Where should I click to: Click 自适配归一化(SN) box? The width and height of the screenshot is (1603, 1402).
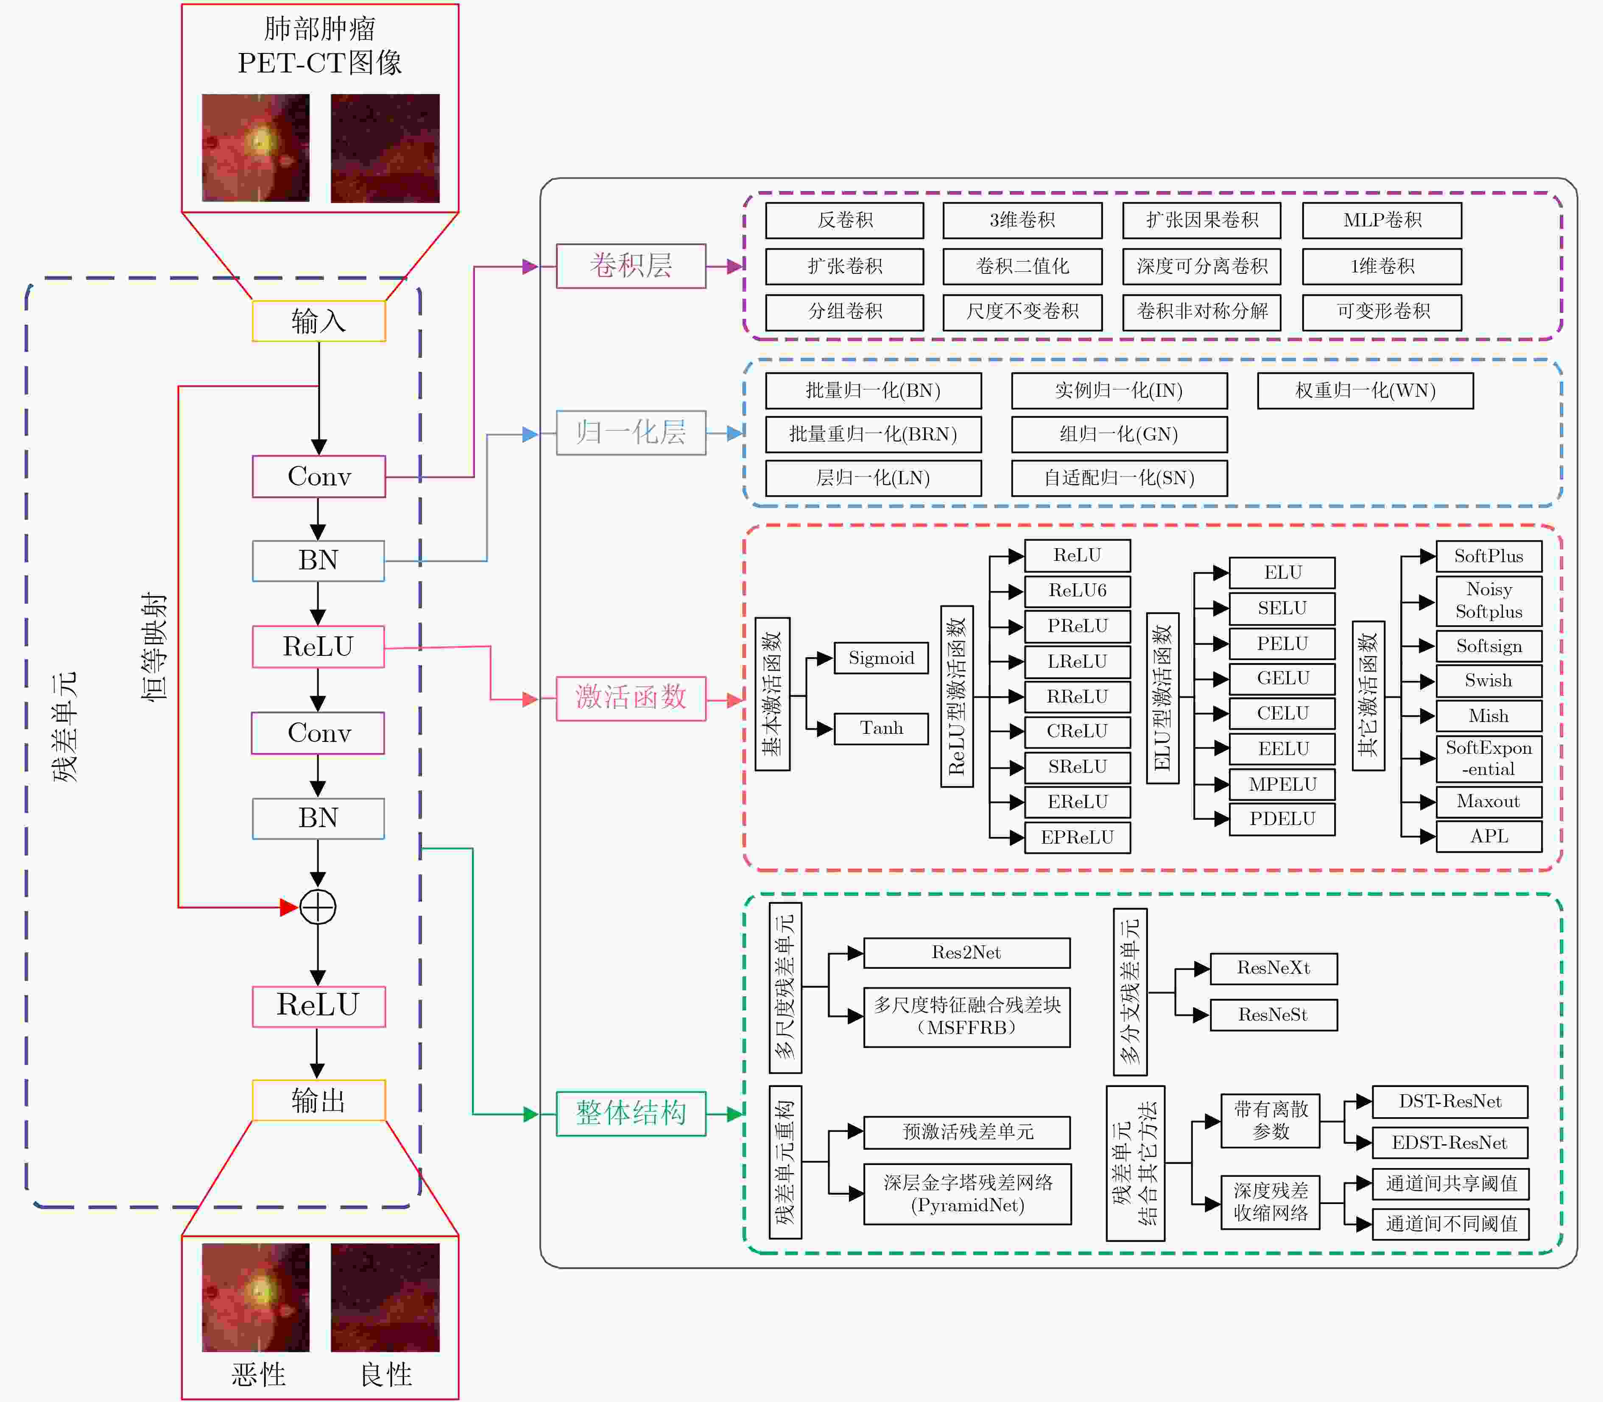(x=1119, y=478)
